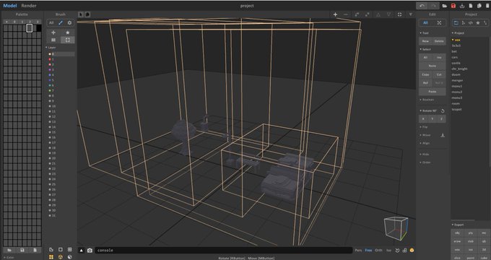Click the None button under Select
The width and height of the screenshot is (491, 260).
pos(432,66)
